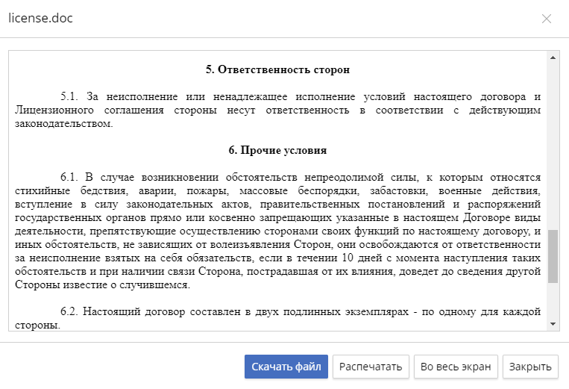The width and height of the screenshot is (569, 389).
Task: Click paragraph 6.2 starting Настоящий договор
Action: 277,318
